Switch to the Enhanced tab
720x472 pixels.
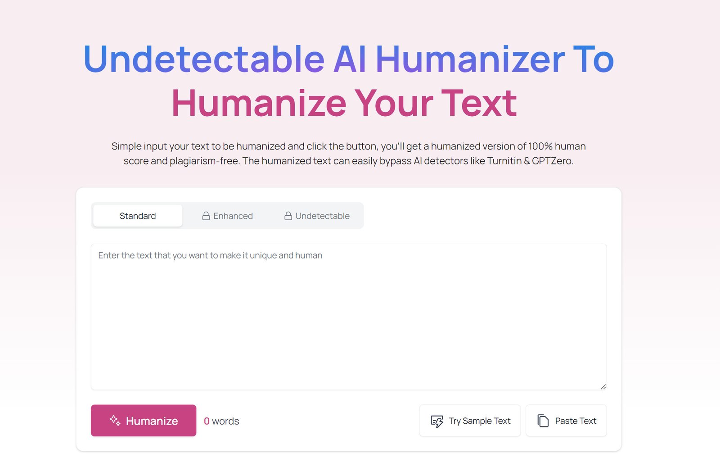click(x=233, y=216)
